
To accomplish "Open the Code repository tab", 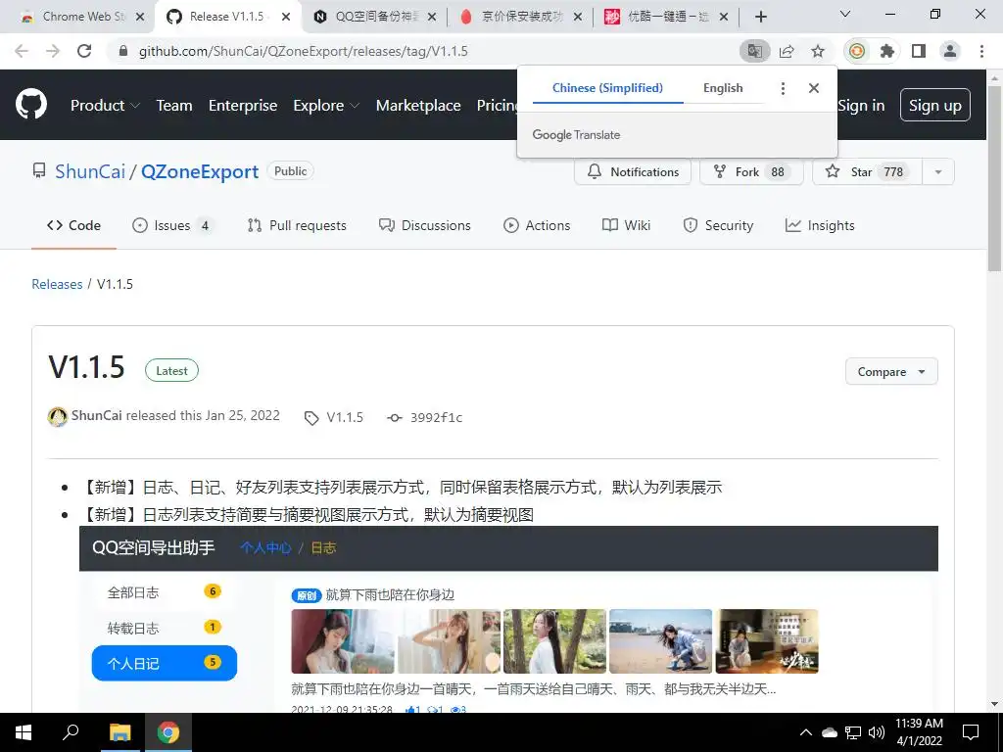I will click(74, 225).
